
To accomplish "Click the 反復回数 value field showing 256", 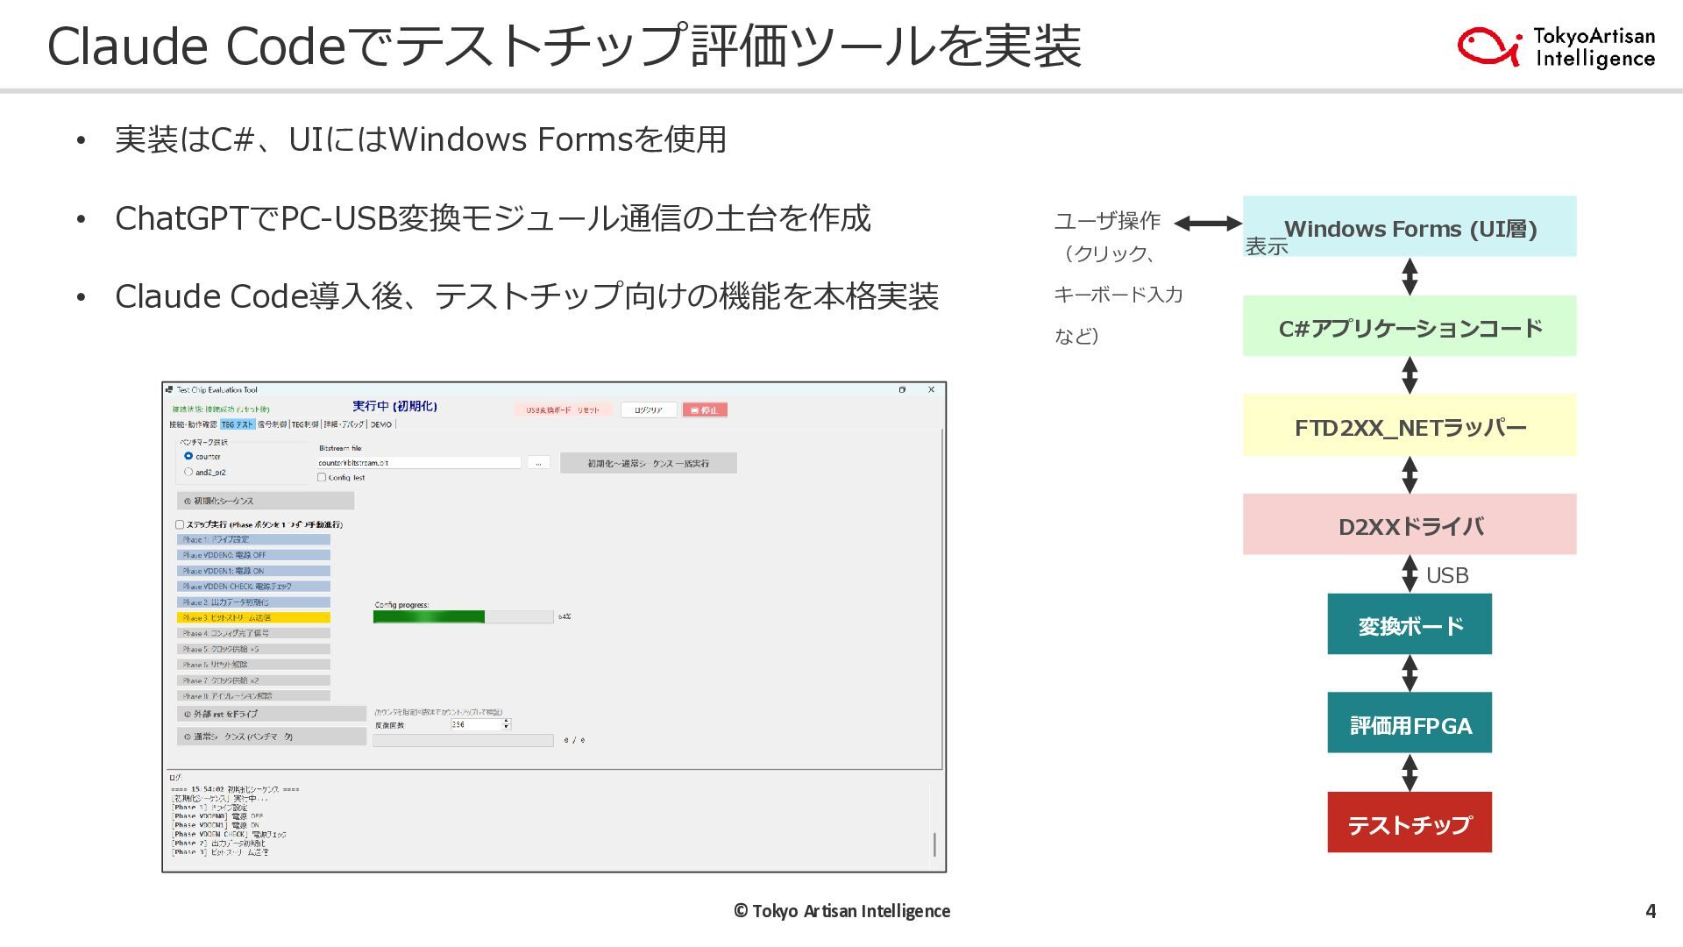I will 476,724.
